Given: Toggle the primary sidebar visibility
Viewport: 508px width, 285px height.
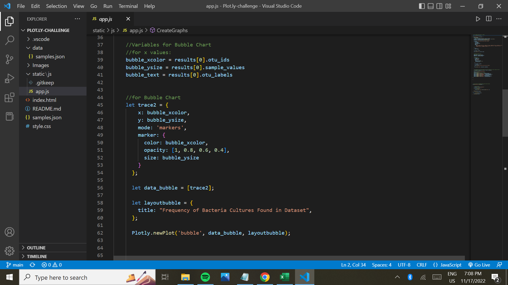Looking at the screenshot, I should pos(421,6).
